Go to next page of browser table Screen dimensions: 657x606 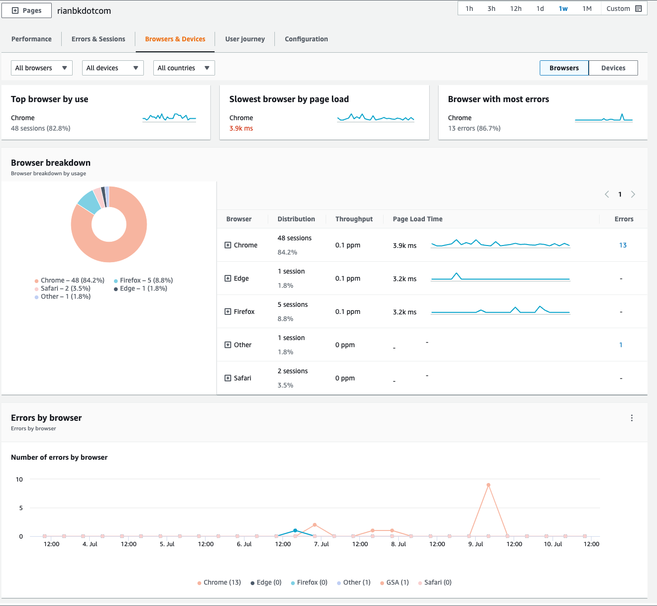[x=633, y=194]
